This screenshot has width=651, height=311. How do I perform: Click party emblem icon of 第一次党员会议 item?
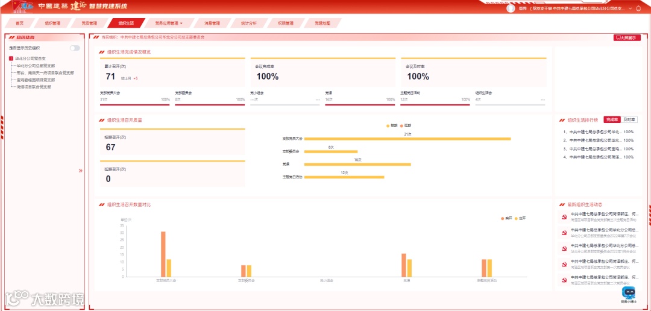(564, 264)
